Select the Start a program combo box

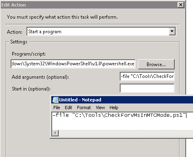point(101,32)
